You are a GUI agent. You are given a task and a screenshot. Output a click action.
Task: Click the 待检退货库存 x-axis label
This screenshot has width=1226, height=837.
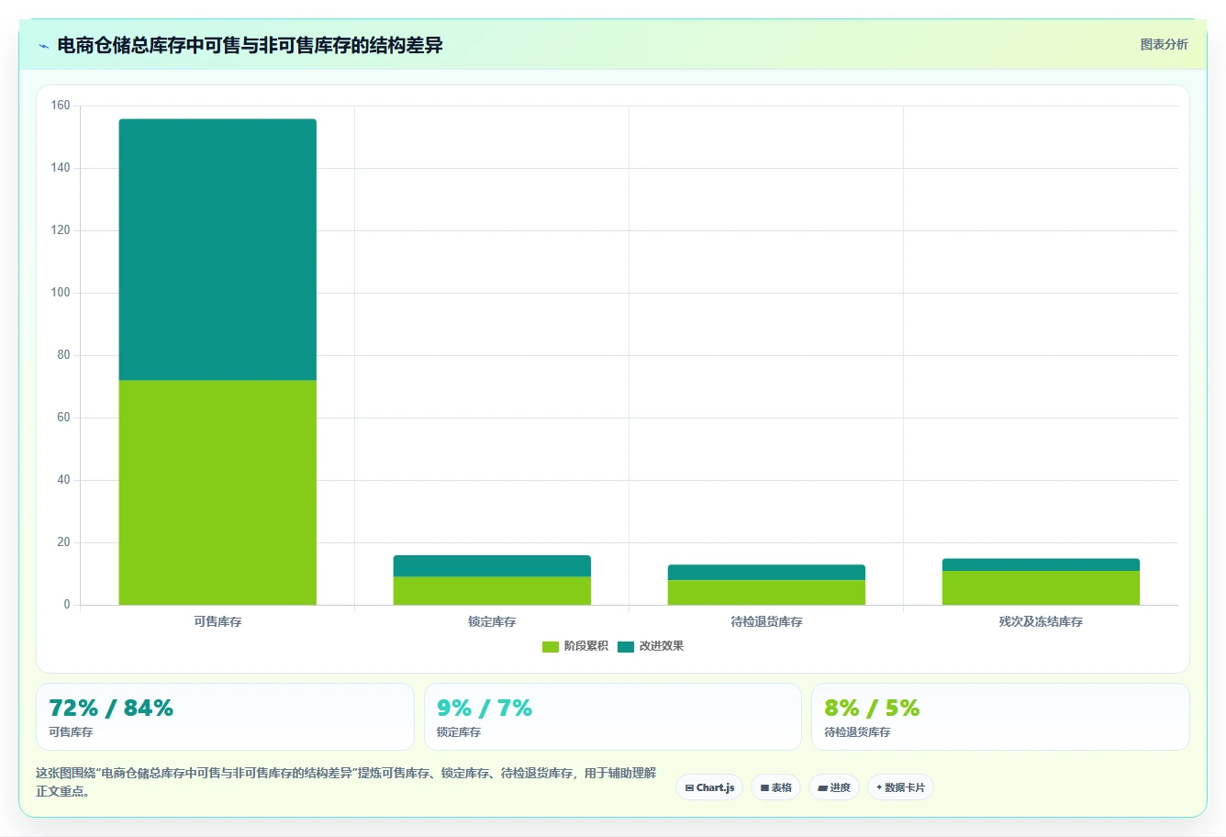point(766,622)
